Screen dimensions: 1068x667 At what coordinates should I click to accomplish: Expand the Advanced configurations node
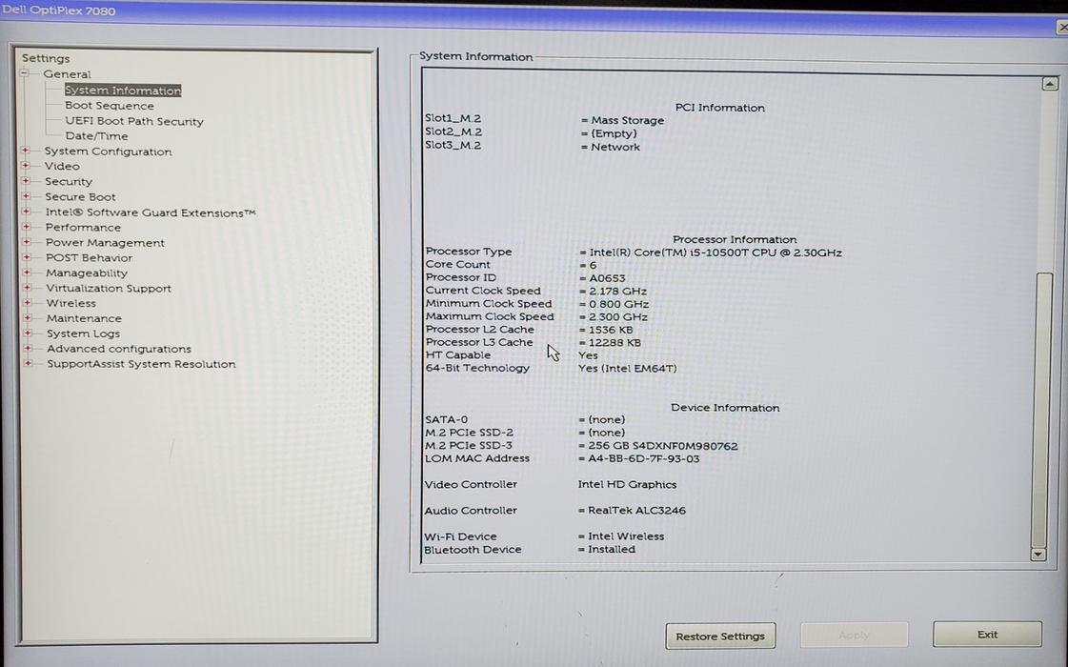point(28,348)
